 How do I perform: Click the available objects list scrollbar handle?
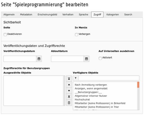(138, 85)
